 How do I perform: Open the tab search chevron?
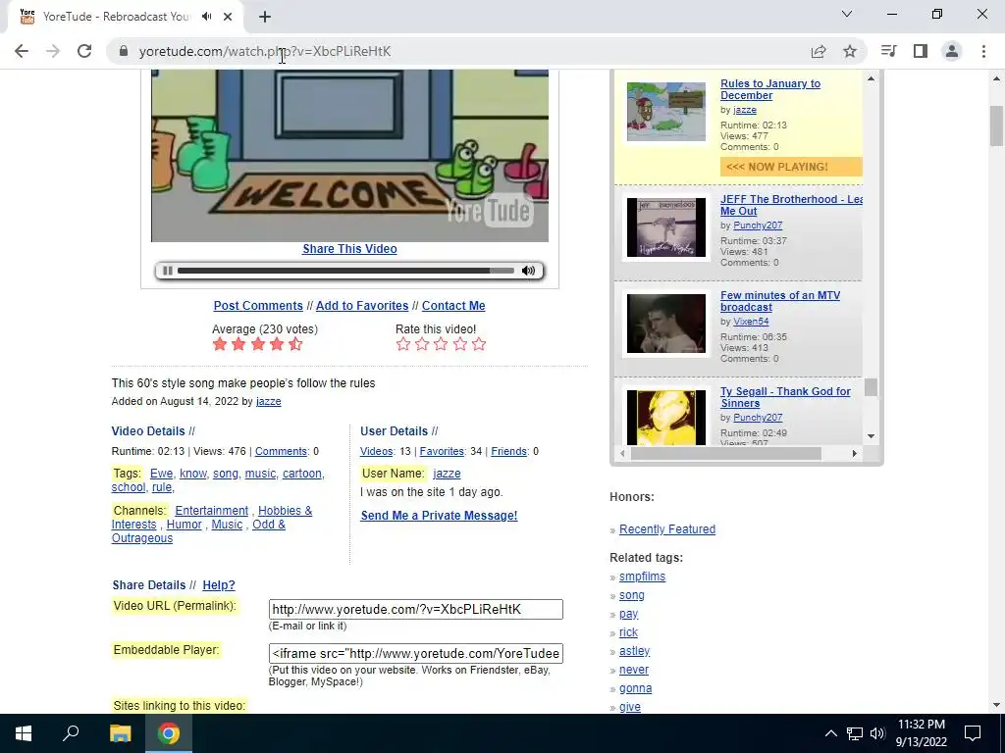(847, 14)
